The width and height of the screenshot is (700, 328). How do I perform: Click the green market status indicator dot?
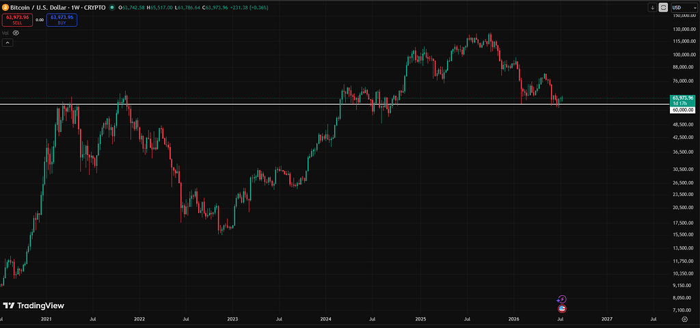click(111, 7)
